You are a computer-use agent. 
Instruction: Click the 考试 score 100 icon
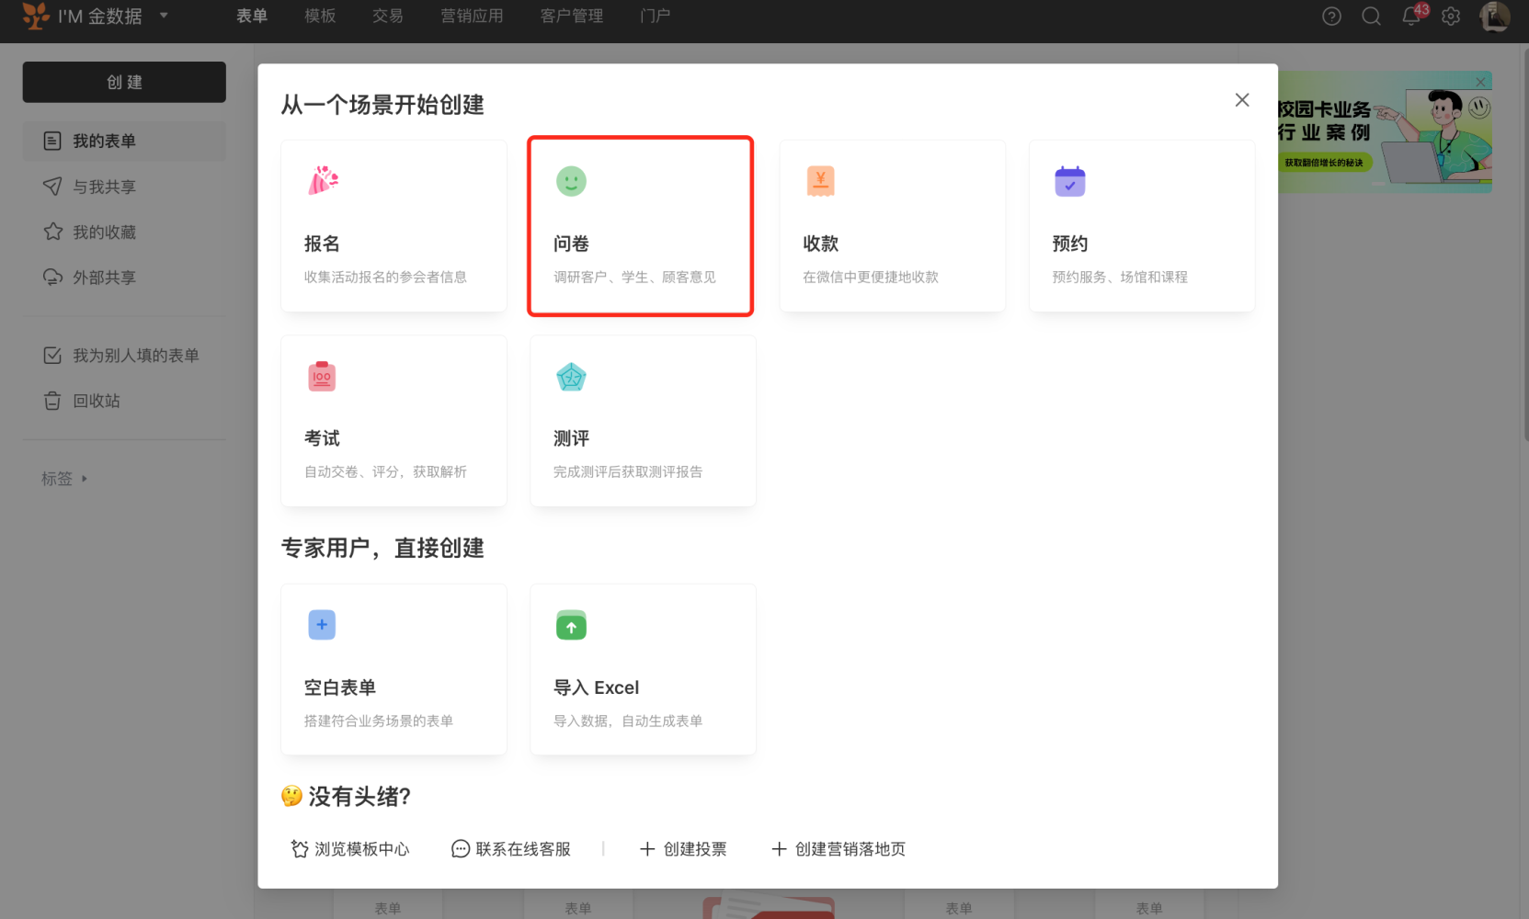click(322, 376)
